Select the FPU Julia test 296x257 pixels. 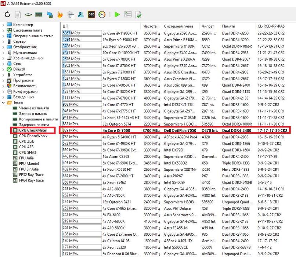pyautogui.click(x=26, y=158)
